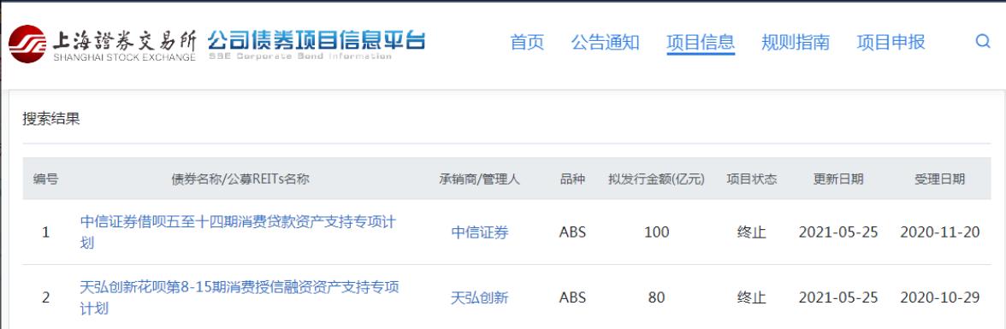This screenshot has height=329, width=1006.
Task: Click the 搜索结果 heading
Action: 51,119
